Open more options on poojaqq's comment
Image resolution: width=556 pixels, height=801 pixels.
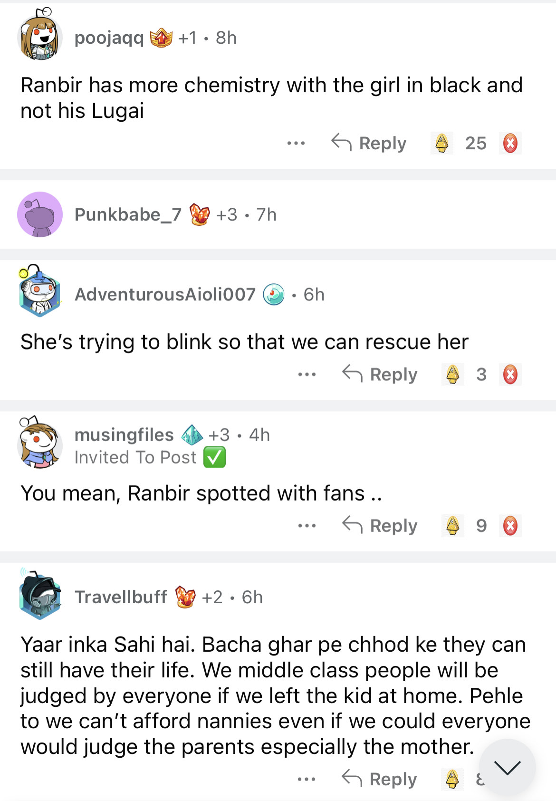pos(296,143)
